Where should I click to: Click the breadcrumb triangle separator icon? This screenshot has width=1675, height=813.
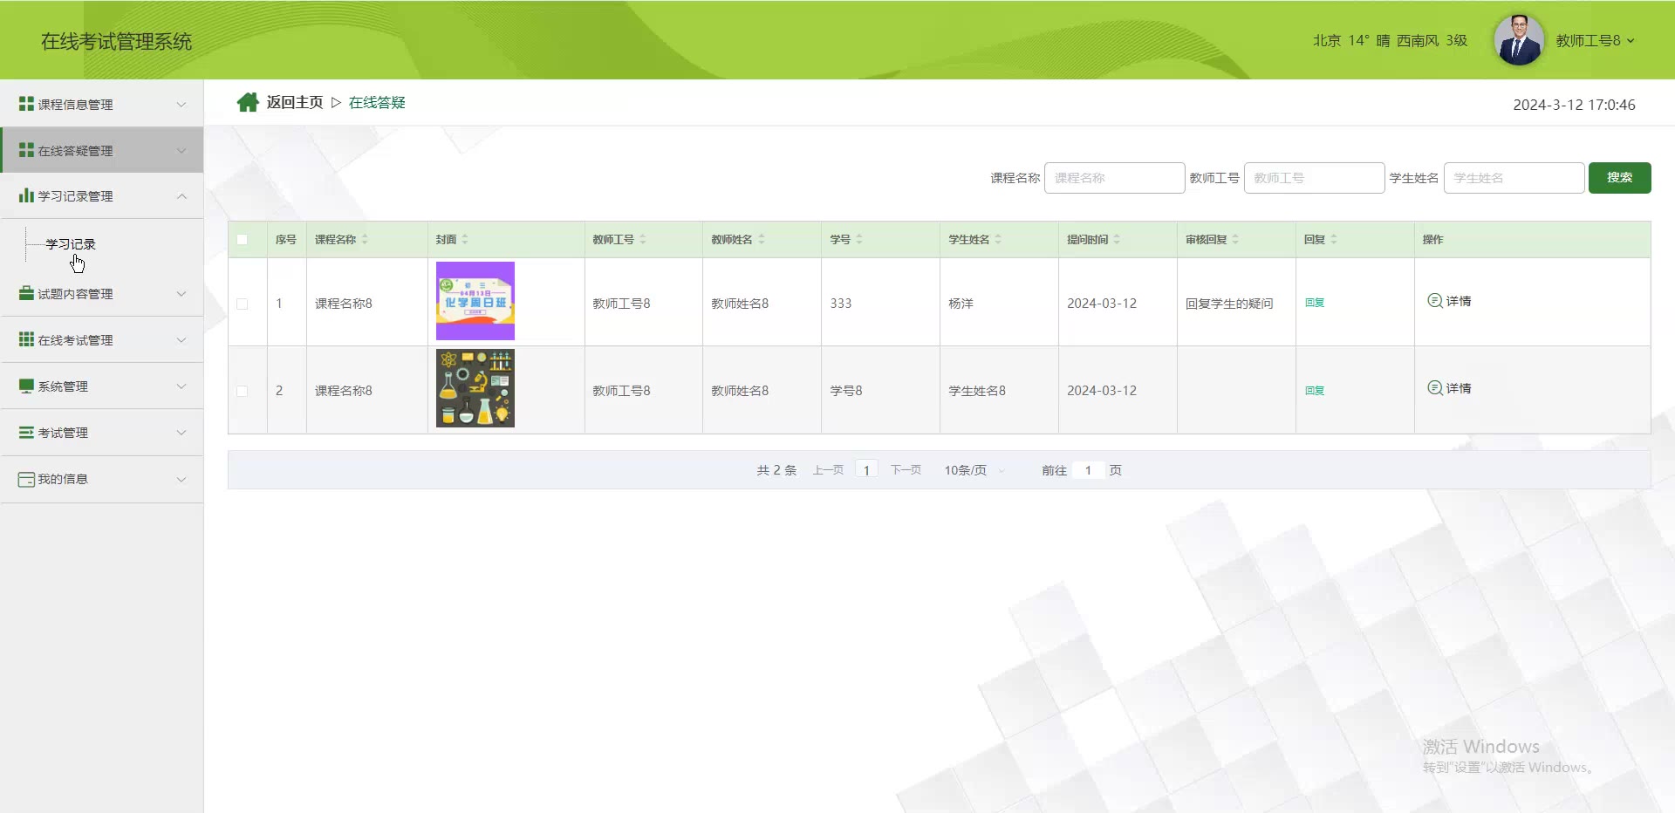(336, 103)
